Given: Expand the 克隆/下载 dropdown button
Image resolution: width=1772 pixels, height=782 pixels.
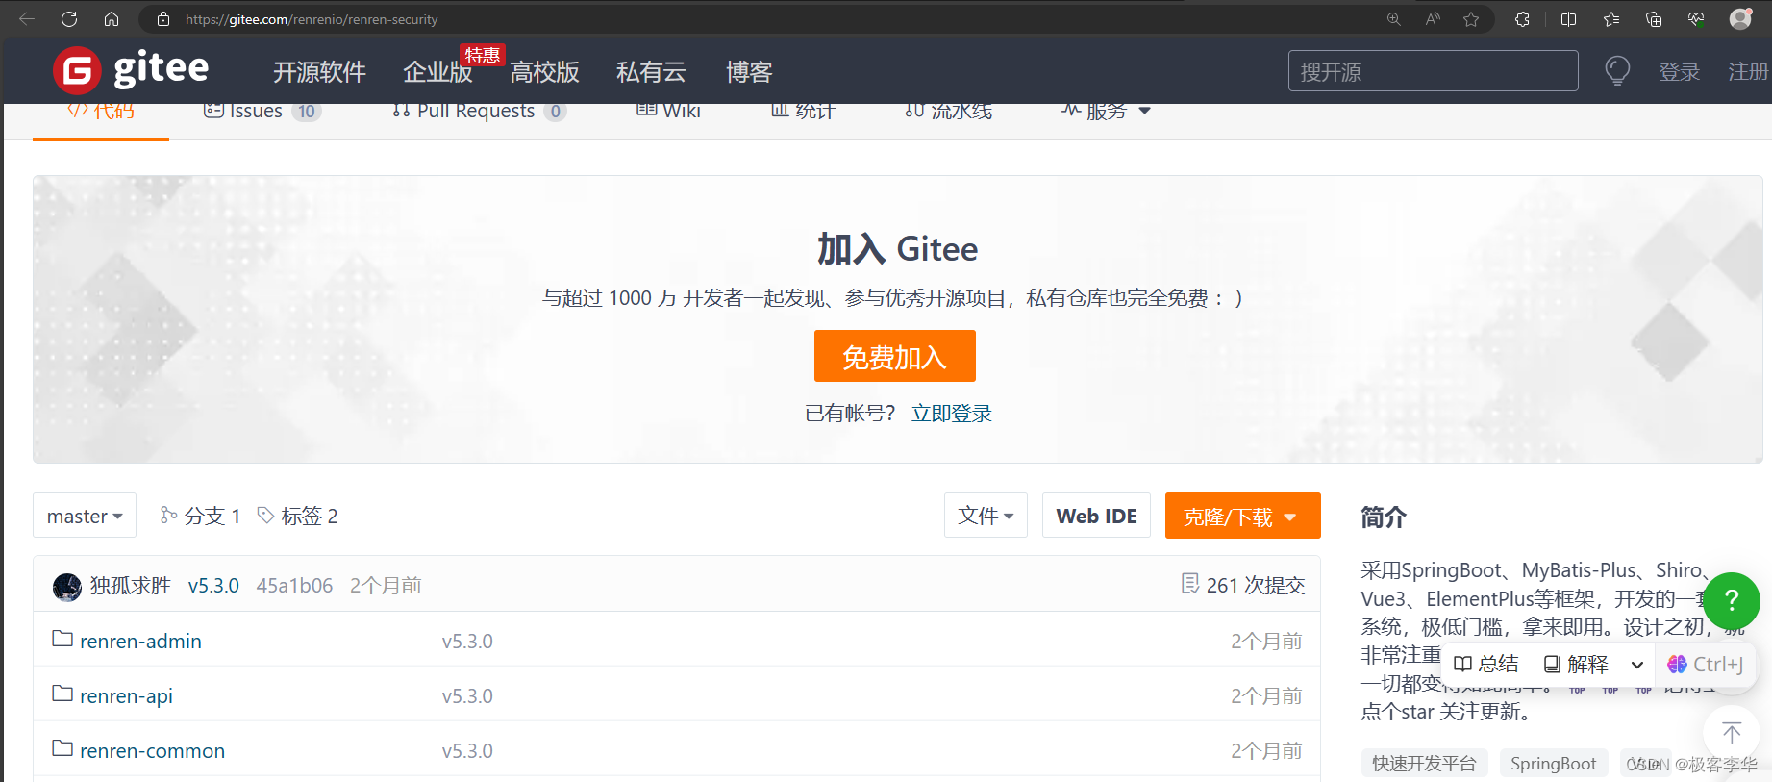Looking at the screenshot, I should point(1242,517).
